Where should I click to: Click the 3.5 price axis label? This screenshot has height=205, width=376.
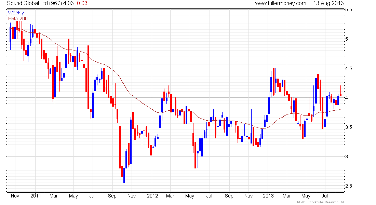348,127
